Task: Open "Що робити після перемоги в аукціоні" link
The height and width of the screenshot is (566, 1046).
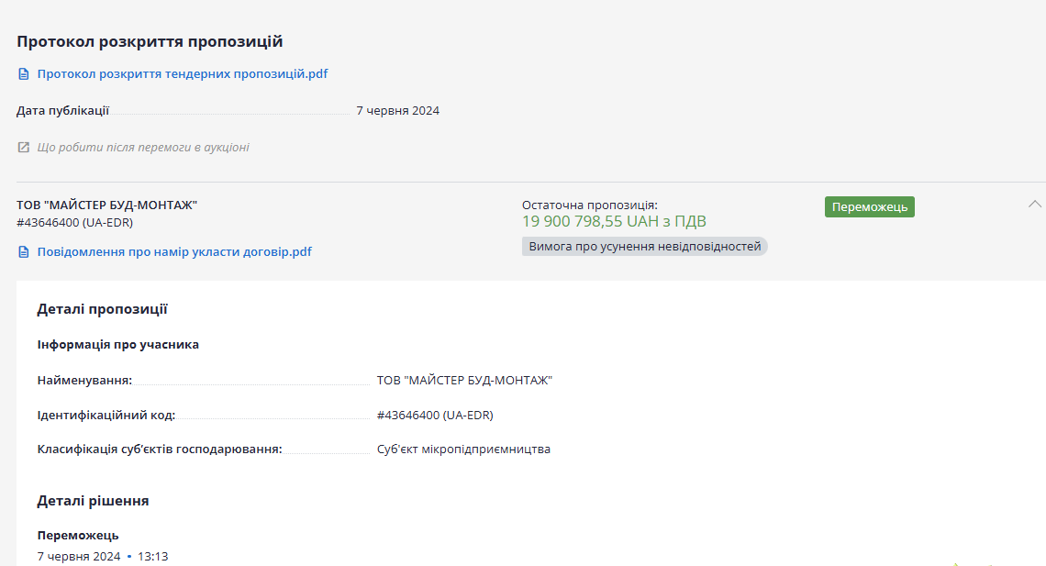Action: (x=143, y=147)
